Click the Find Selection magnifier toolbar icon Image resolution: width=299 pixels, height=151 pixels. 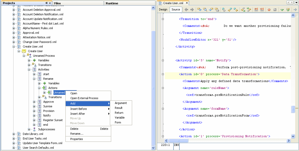[x=205, y=9]
